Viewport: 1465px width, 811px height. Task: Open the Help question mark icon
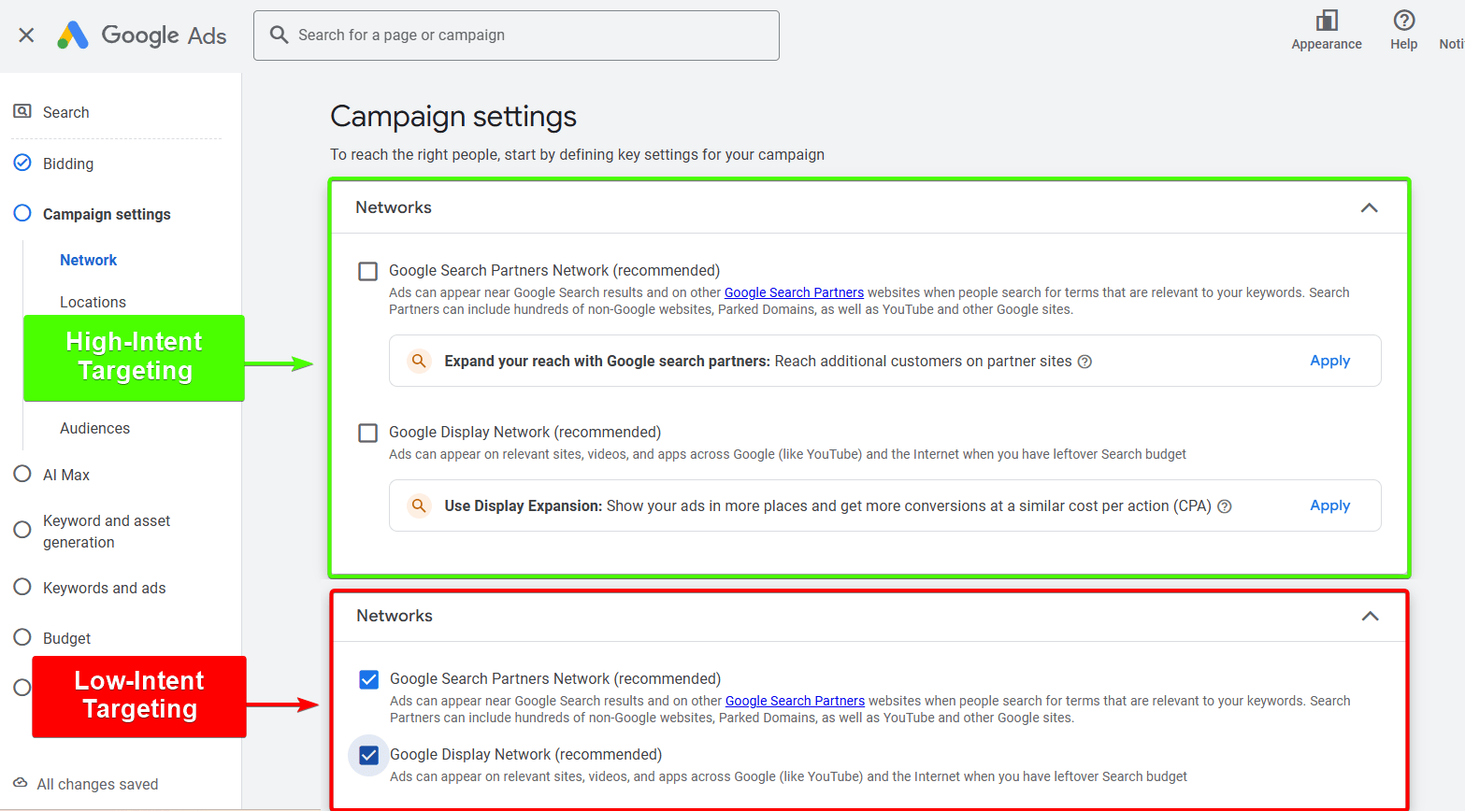[x=1403, y=21]
